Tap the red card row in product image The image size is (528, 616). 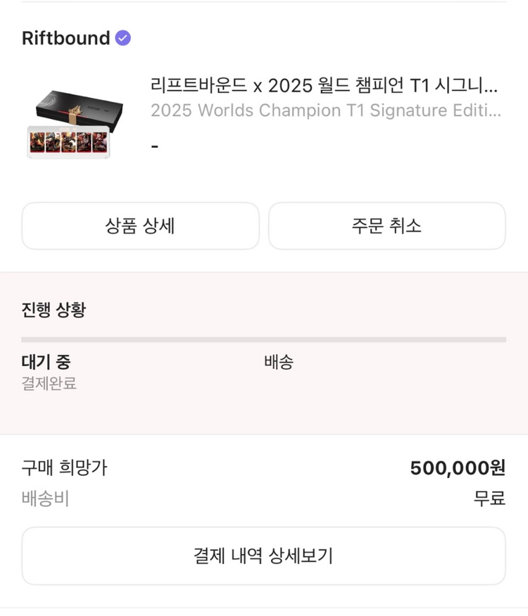pos(68,142)
